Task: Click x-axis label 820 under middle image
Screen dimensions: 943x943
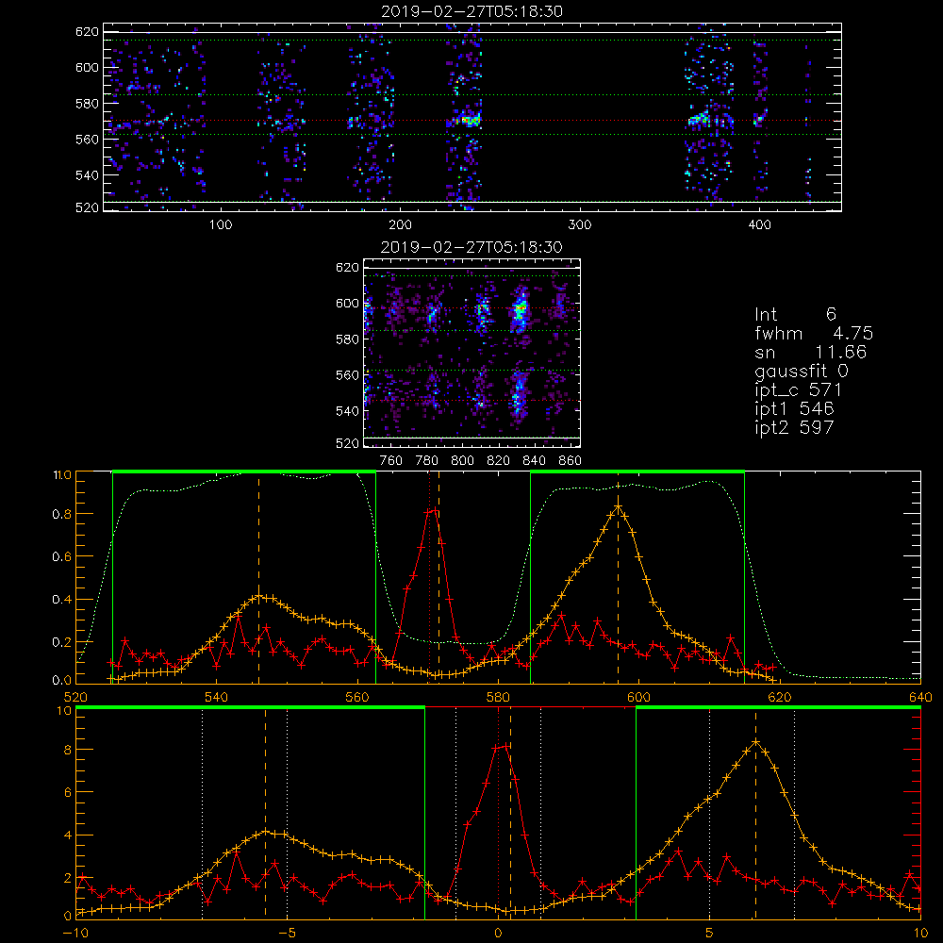Action: (x=499, y=461)
